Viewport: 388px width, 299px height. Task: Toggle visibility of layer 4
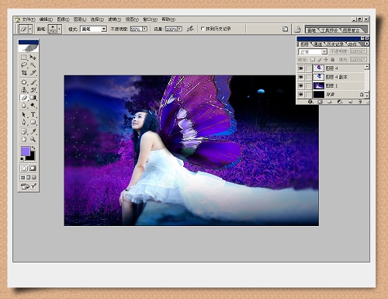[300, 68]
